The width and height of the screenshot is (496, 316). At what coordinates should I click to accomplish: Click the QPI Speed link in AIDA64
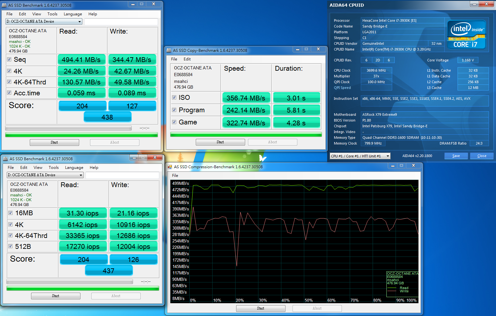pos(342,88)
